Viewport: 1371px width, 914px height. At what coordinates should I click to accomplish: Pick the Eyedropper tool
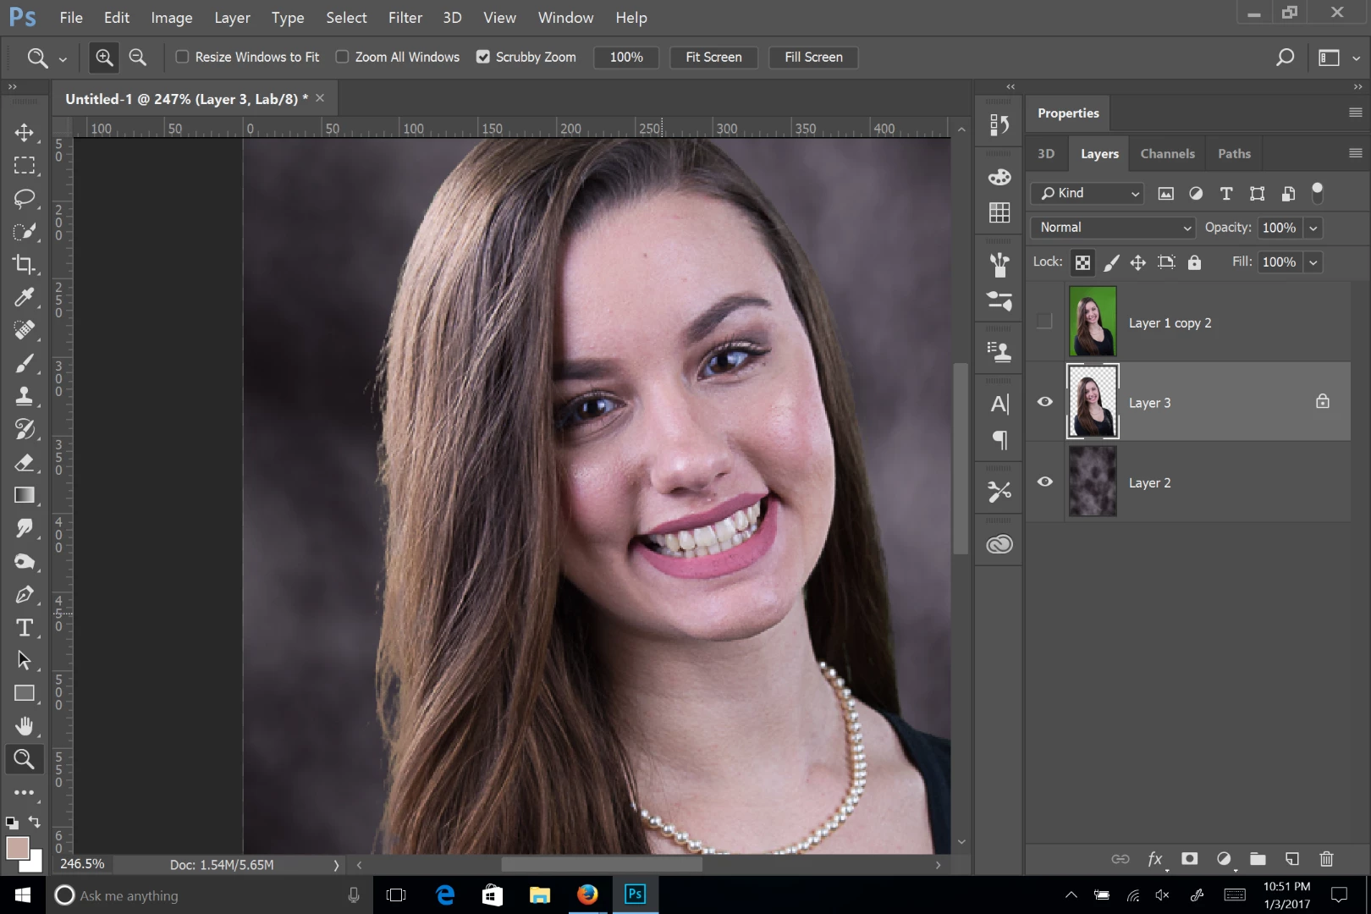(24, 297)
